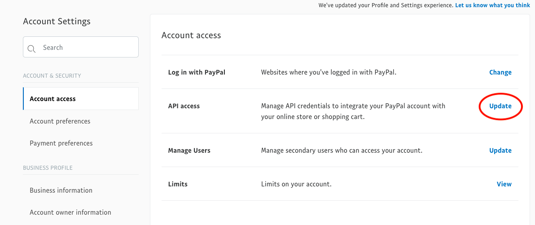Open the Account access section
Screen dimensions: 535x225
tap(80, 99)
